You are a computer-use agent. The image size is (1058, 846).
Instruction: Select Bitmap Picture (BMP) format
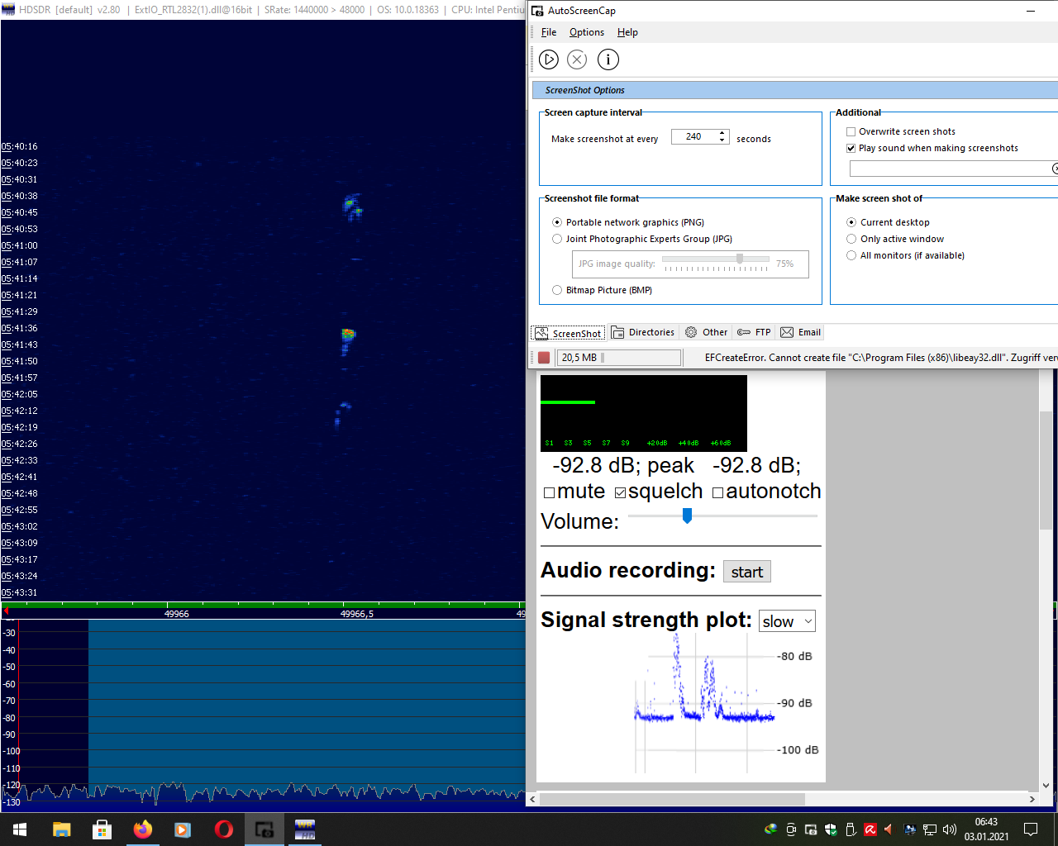(557, 290)
